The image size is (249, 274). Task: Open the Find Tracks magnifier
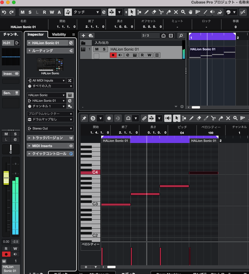point(181,36)
